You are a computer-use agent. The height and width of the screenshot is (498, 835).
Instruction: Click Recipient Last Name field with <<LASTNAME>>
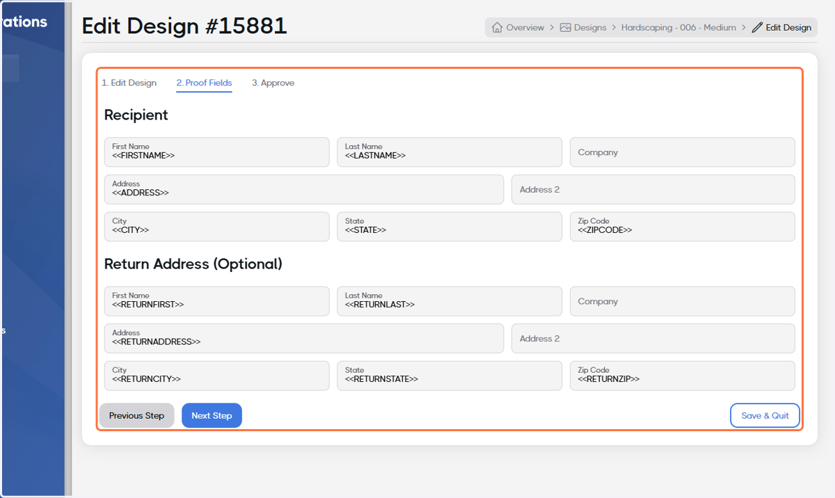tap(450, 152)
